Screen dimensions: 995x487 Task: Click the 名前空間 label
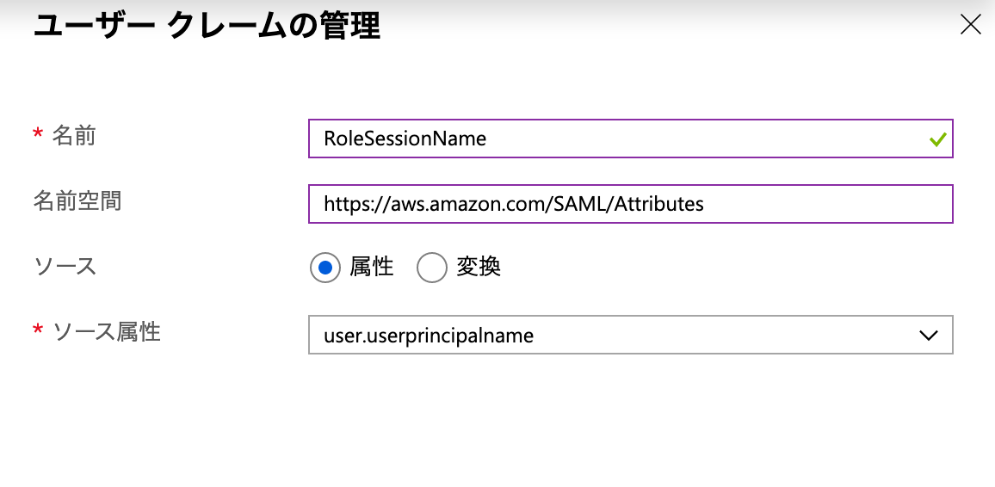pos(77,201)
